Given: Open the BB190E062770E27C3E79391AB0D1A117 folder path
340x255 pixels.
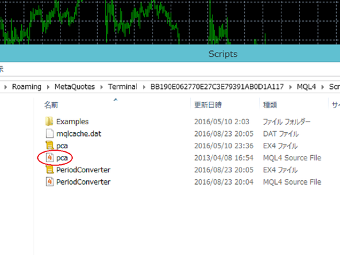Looking at the screenshot, I should 217,87.
